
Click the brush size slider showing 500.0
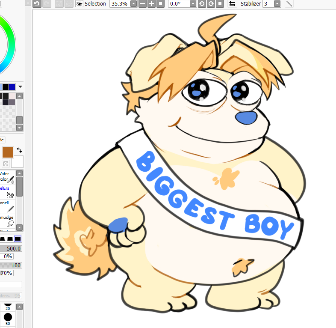[x=11, y=248]
